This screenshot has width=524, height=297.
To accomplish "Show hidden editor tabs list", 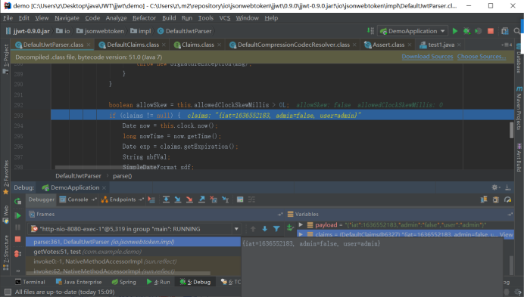I will [507, 45].
